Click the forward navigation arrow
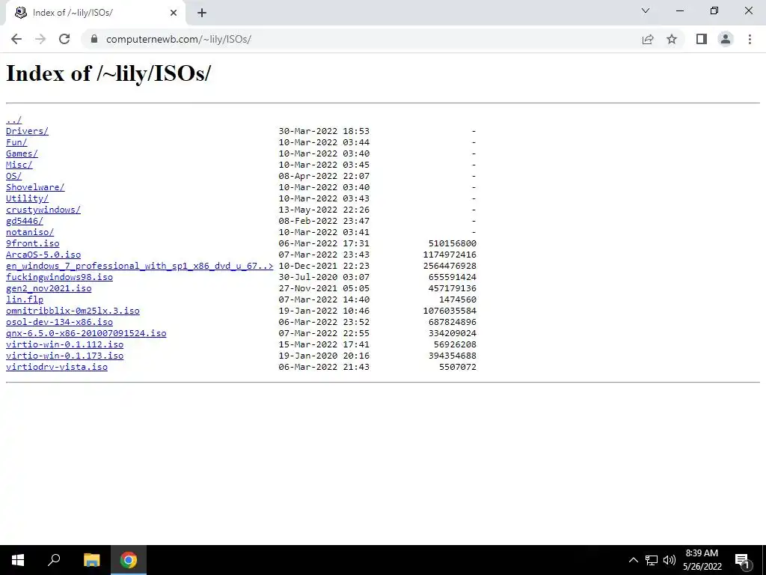Viewport: 766px width, 575px height. [x=40, y=39]
